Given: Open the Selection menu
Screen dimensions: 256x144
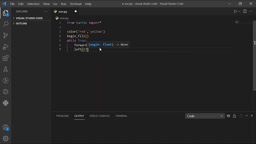Looking at the screenshot, I should [33, 4].
